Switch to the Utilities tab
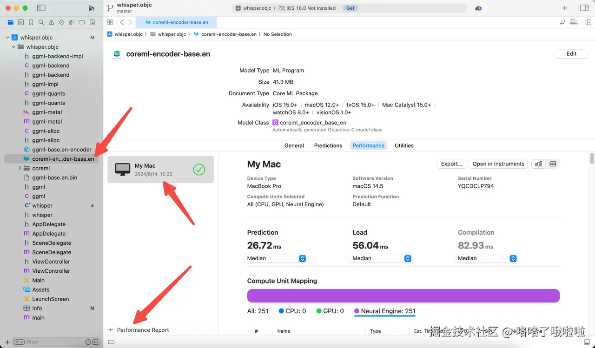The height and width of the screenshot is (348, 595). point(404,145)
